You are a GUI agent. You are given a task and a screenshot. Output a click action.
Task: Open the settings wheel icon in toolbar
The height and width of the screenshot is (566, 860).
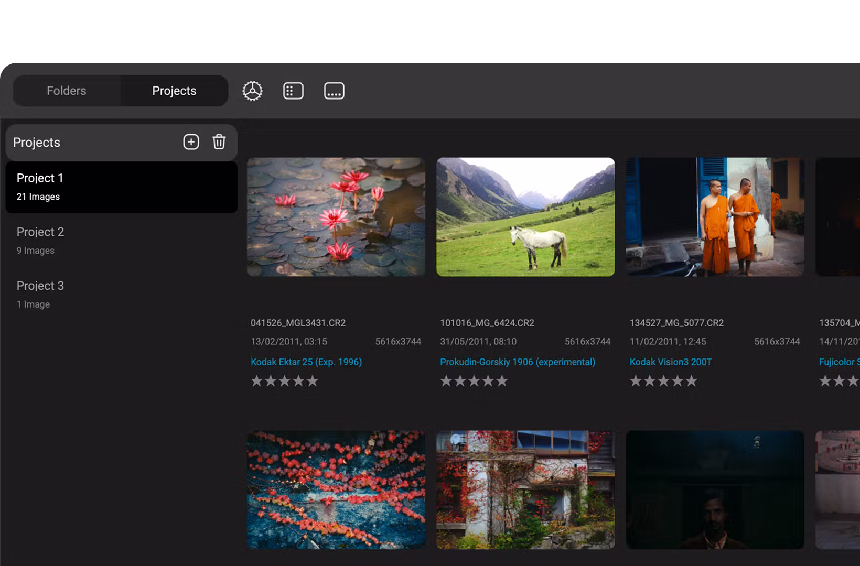(x=252, y=91)
